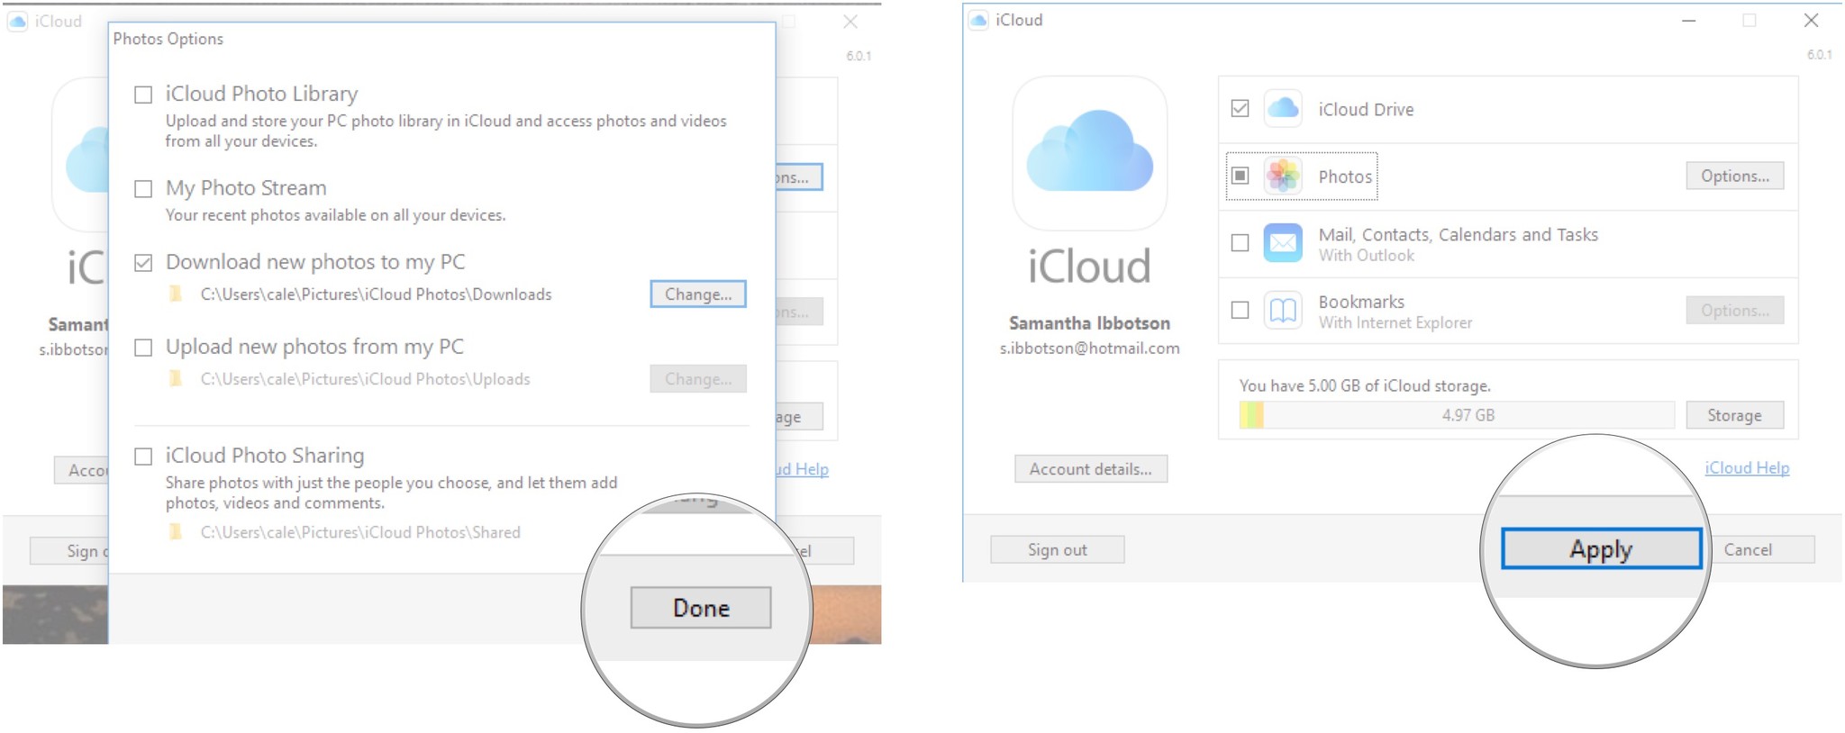Click the Apply button

(x=1601, y=549)
